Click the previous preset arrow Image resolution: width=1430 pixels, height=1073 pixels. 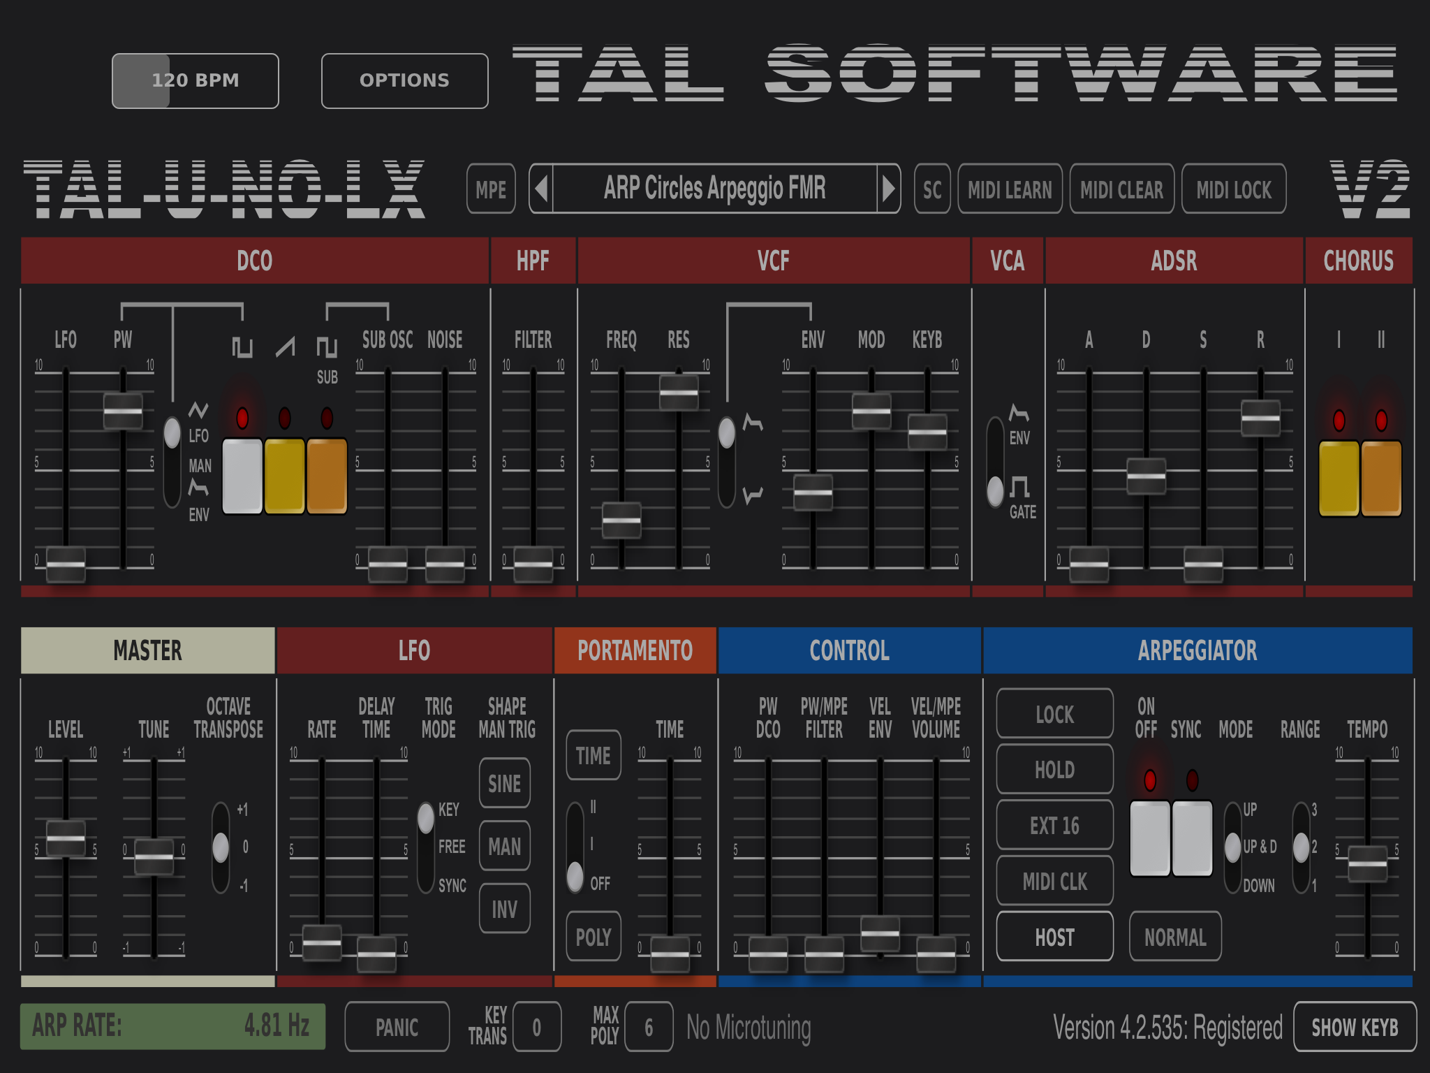pos(542,189)
